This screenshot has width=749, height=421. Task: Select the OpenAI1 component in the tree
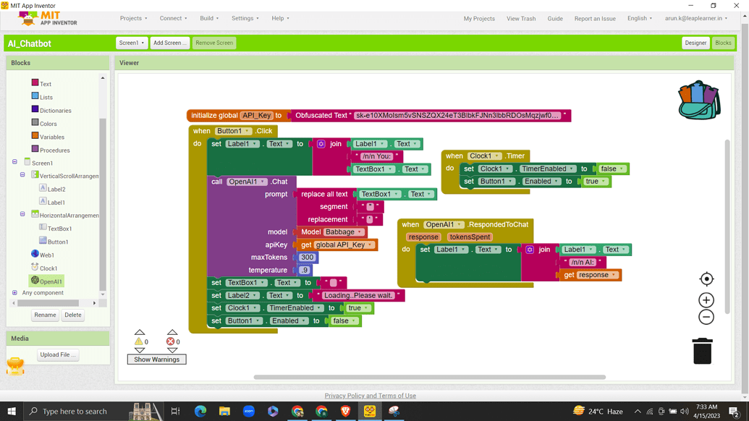tap(51, 281)
